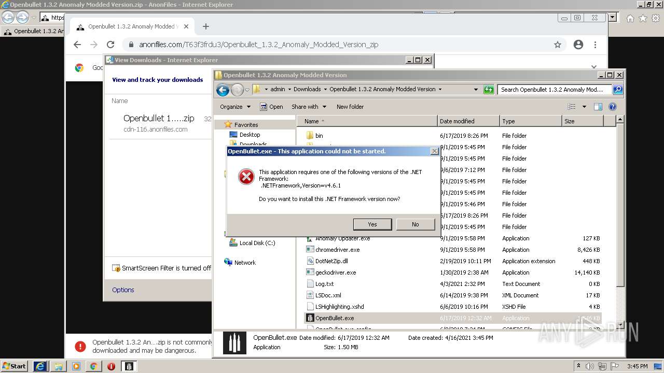Close the Openbullet Chrome tab
This screenshot has height=373, width=664.
(186, 26)
